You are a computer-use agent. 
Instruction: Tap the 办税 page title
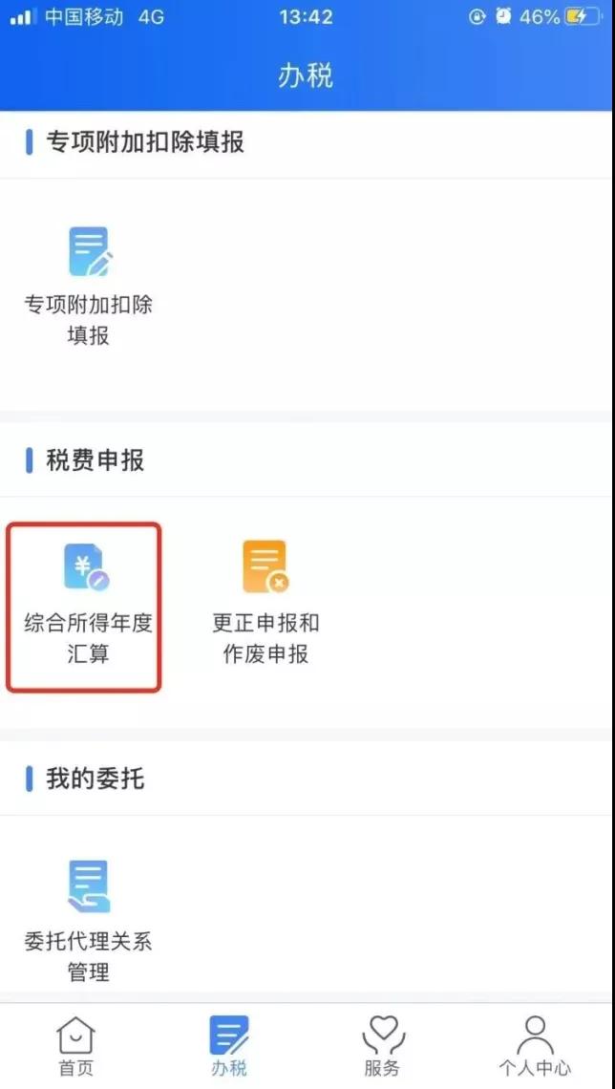pyautogui.click(x=307, y=75)
